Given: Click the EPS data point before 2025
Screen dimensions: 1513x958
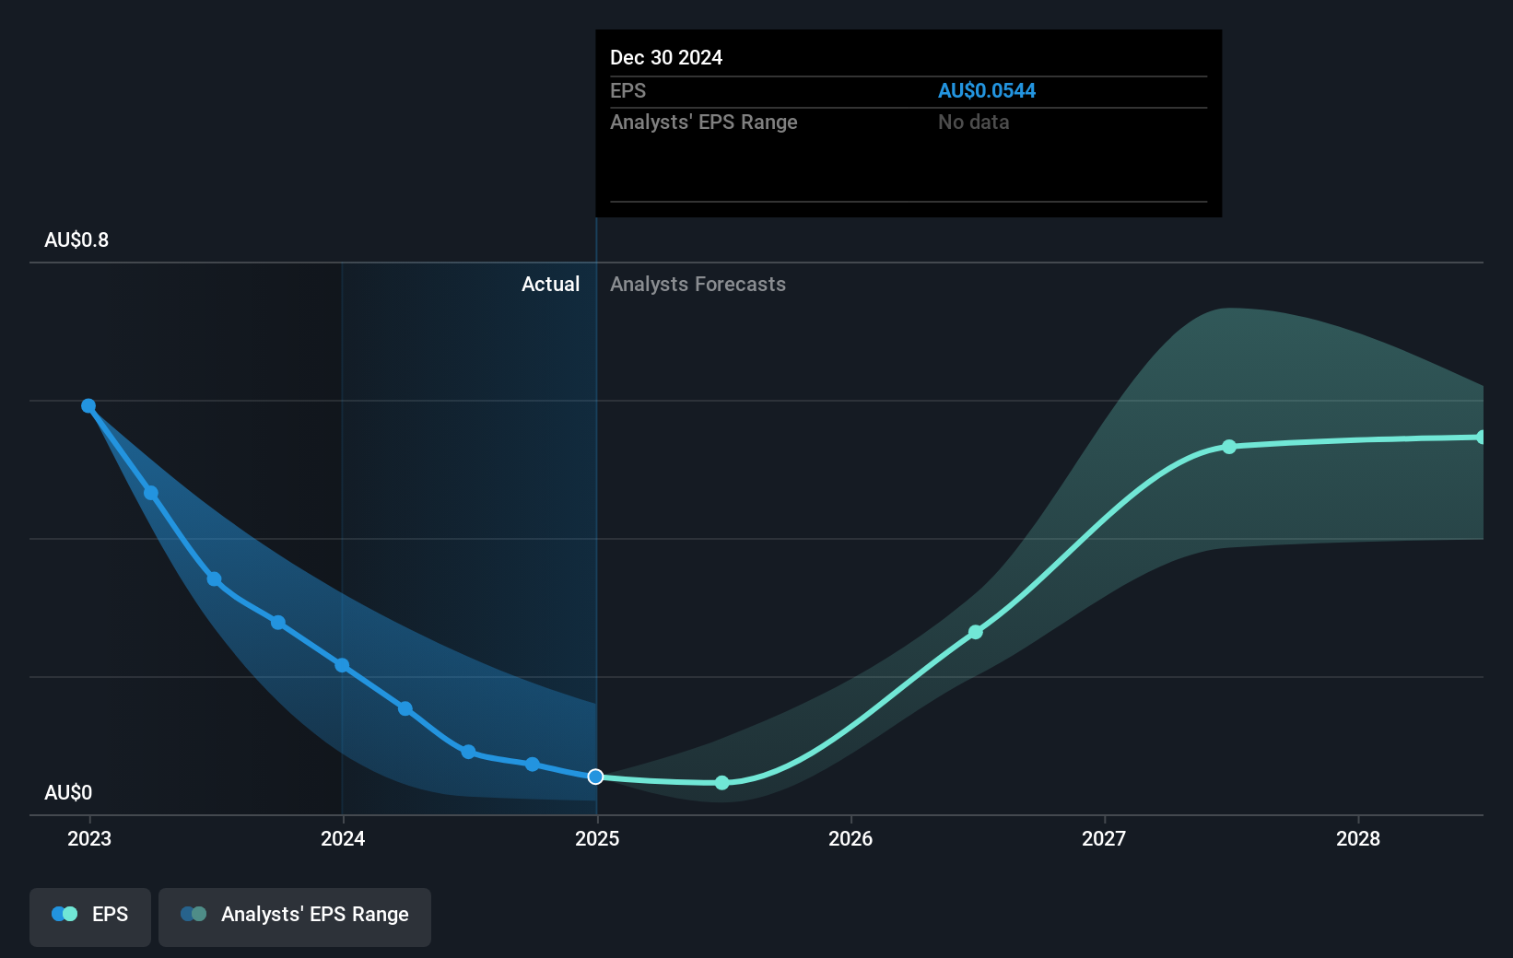Looking at the screenshot, I should point(533,765).
